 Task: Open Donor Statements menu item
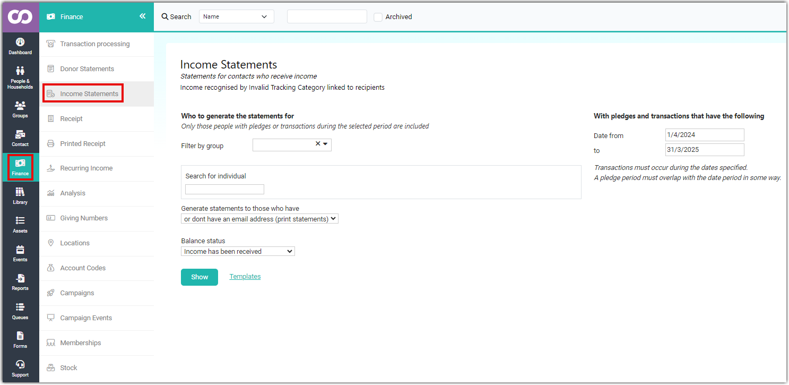[x=97, y=69]
